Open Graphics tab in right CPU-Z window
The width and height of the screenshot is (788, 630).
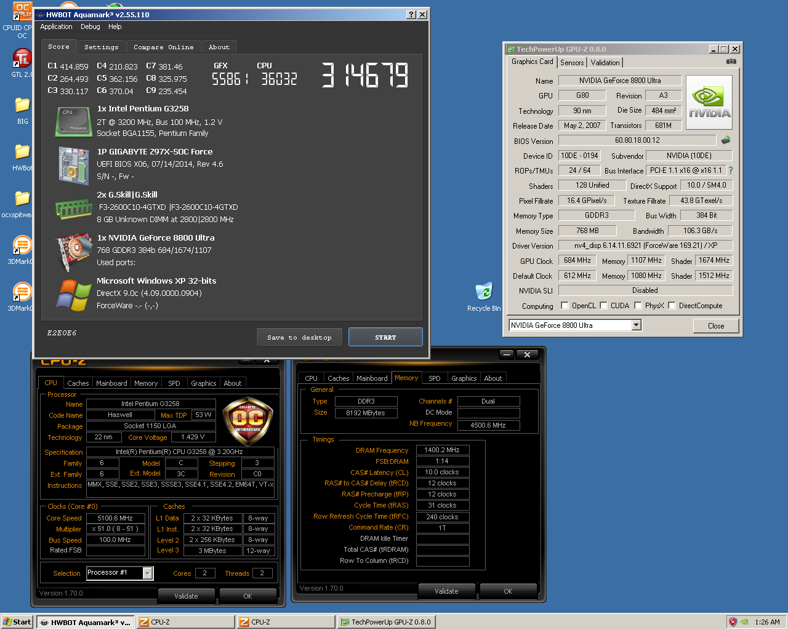[464, 378]
